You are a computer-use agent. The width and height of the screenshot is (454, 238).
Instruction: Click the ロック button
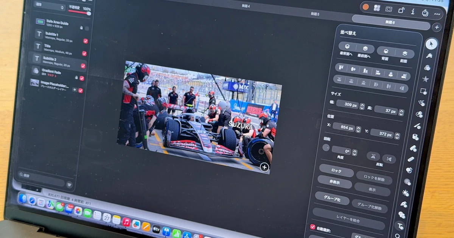pos(336,170)
